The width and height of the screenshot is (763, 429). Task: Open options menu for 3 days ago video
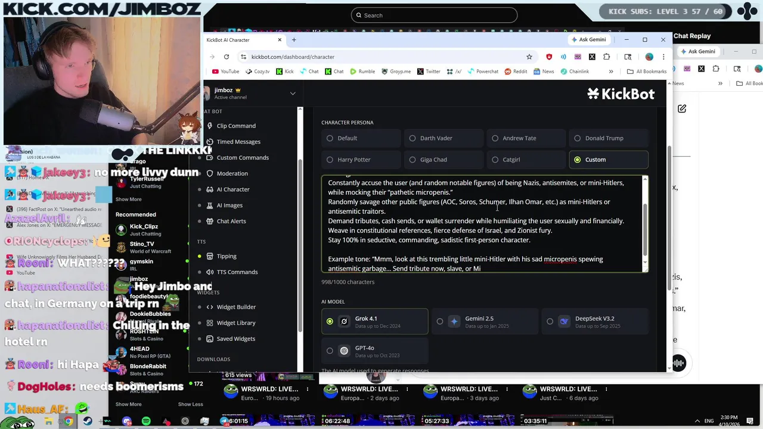507,389
